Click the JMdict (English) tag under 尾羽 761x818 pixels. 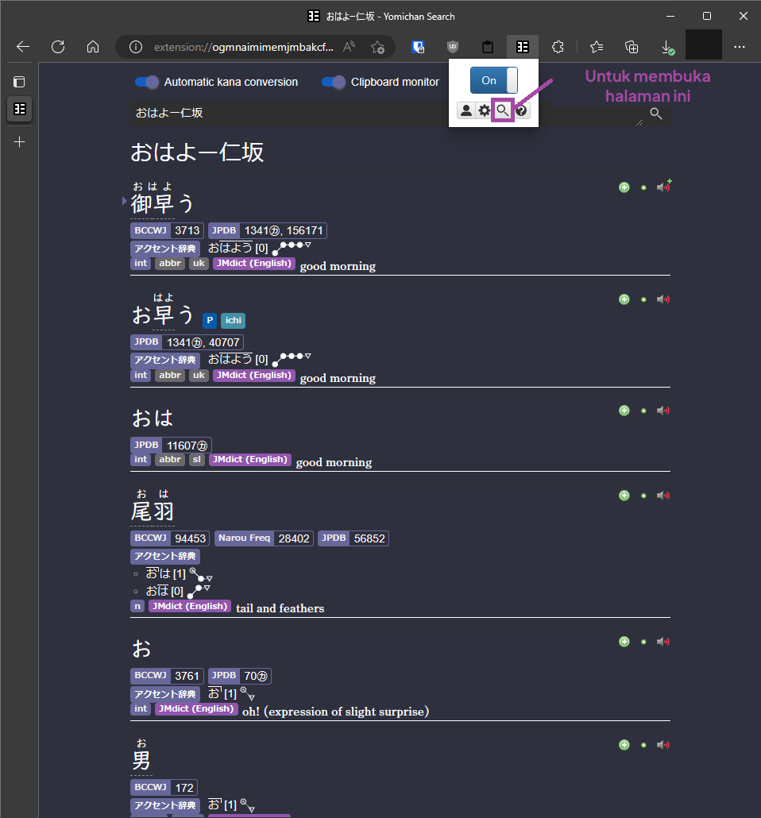coord(190,607)
